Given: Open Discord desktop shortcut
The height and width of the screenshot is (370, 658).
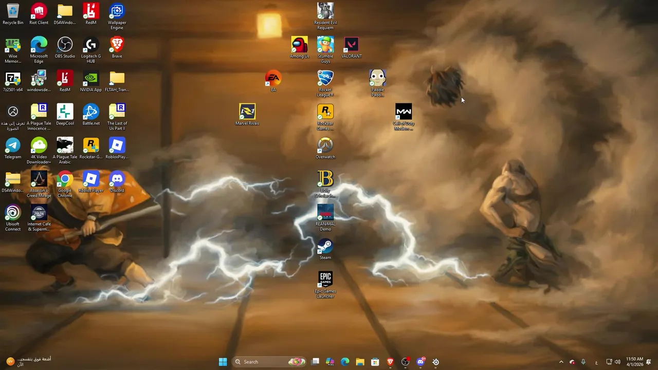Looking at the screenshot, I should point(117,182).
